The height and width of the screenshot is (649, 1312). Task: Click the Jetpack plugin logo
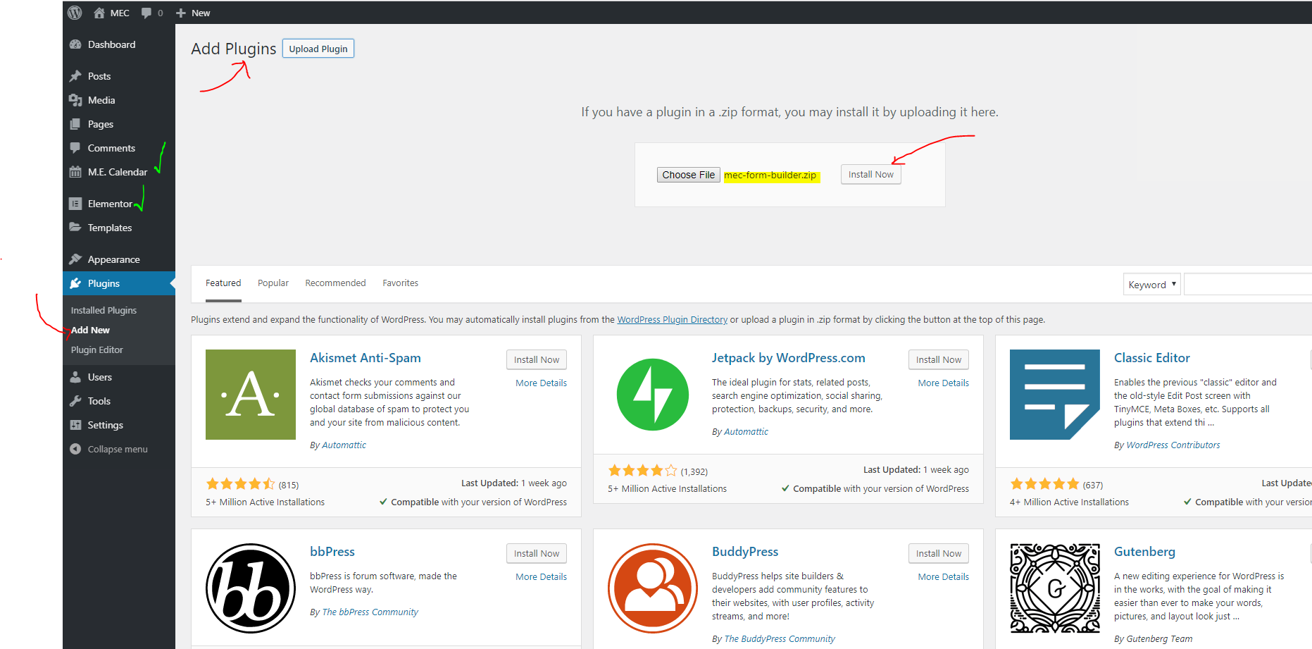click(653, 395)
